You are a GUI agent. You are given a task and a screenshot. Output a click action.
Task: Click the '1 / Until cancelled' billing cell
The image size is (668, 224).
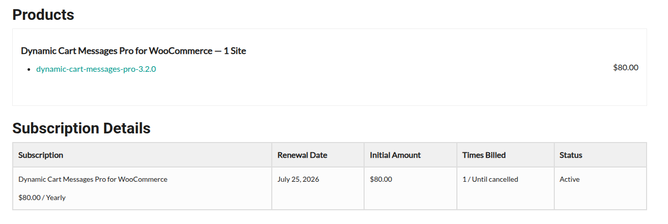point(490,179)
